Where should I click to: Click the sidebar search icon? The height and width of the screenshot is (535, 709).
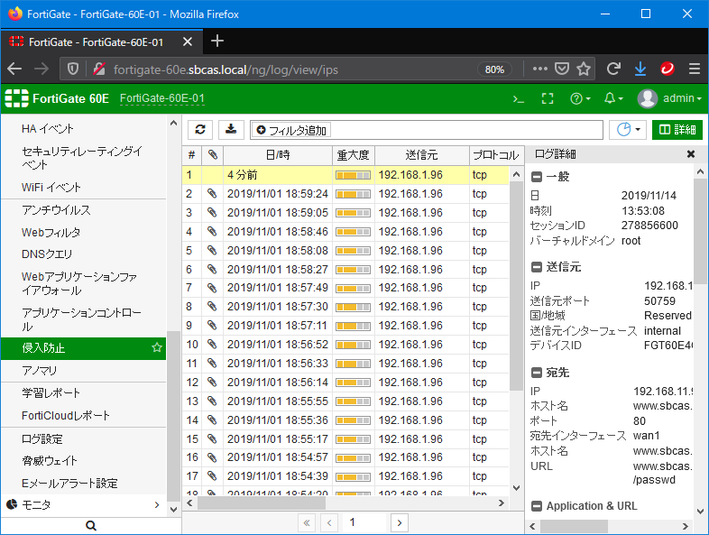tap(91, 525)
